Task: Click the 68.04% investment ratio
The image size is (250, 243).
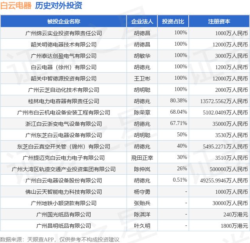Action: click(x=179, y=112)
